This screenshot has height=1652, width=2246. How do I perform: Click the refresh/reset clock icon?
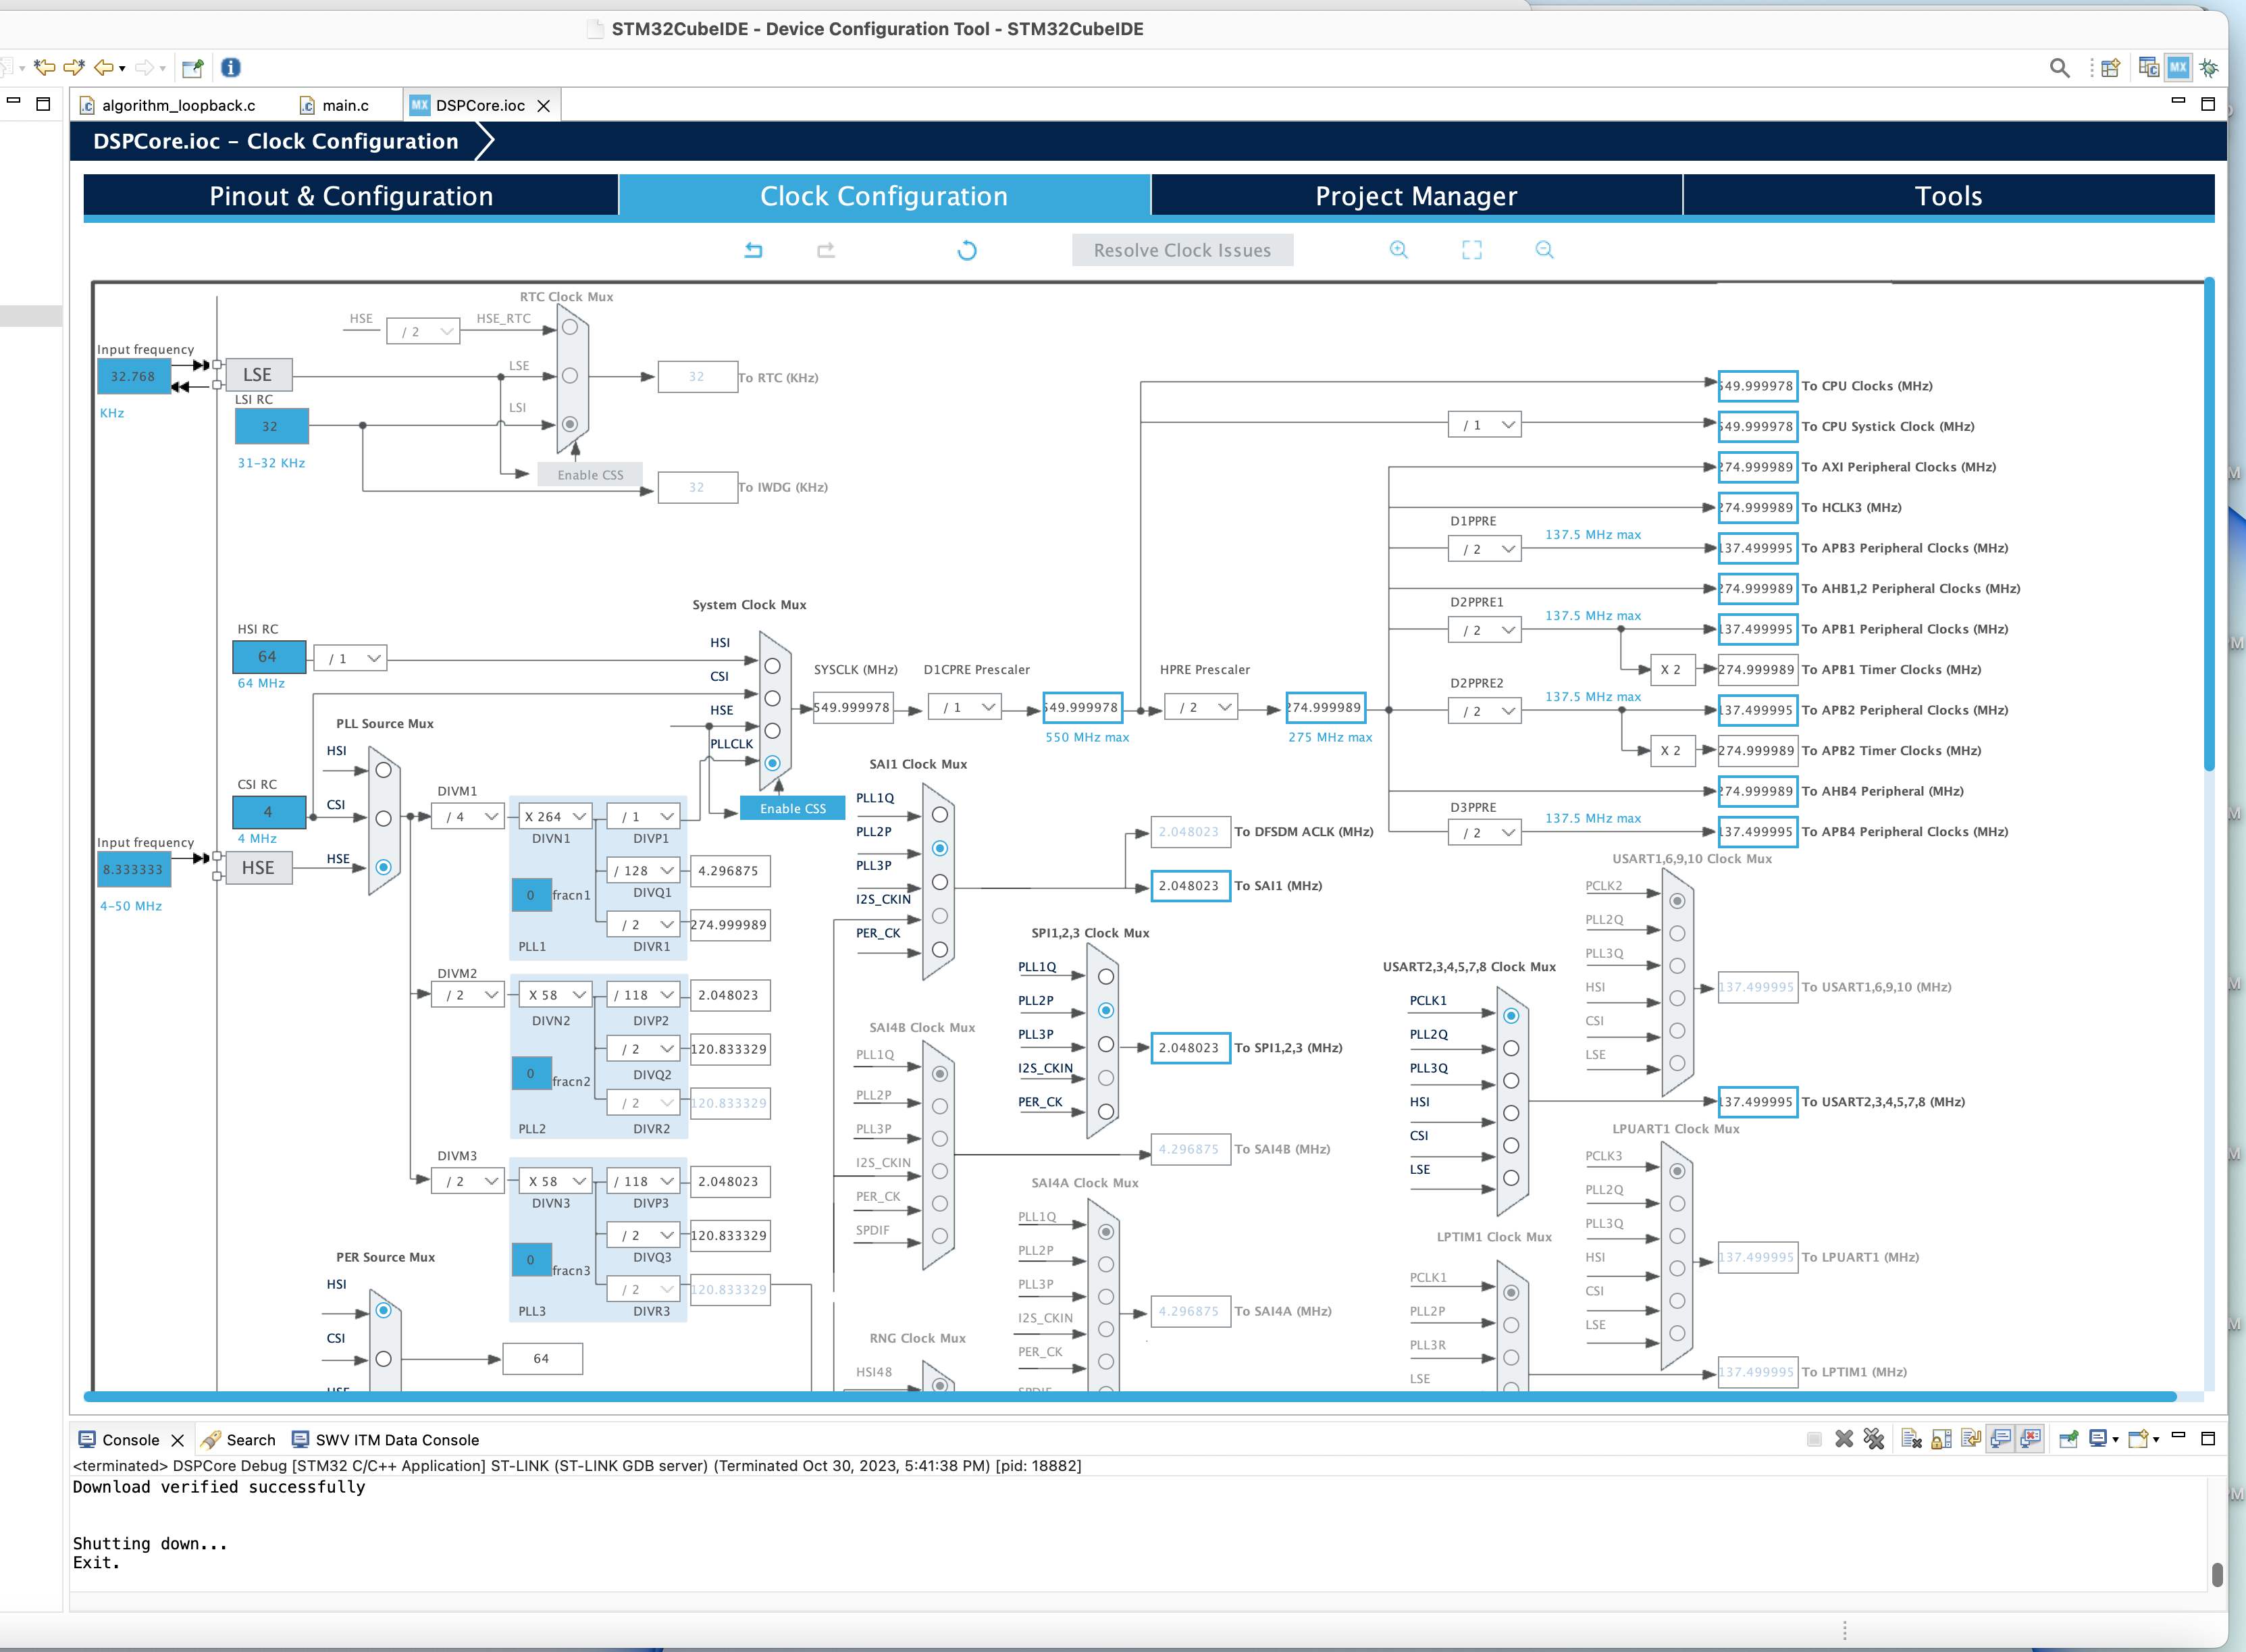966,250
